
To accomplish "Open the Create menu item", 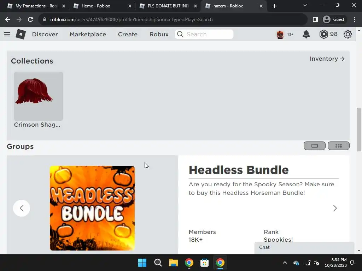I will 128,34.
